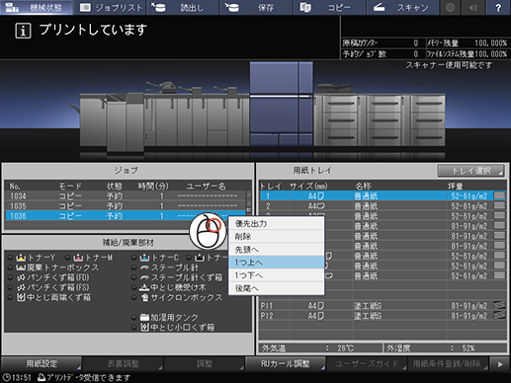This screenshot has height=383, width=511.
Task: Click the clock icon in status bar
Action: click(6, 377)
